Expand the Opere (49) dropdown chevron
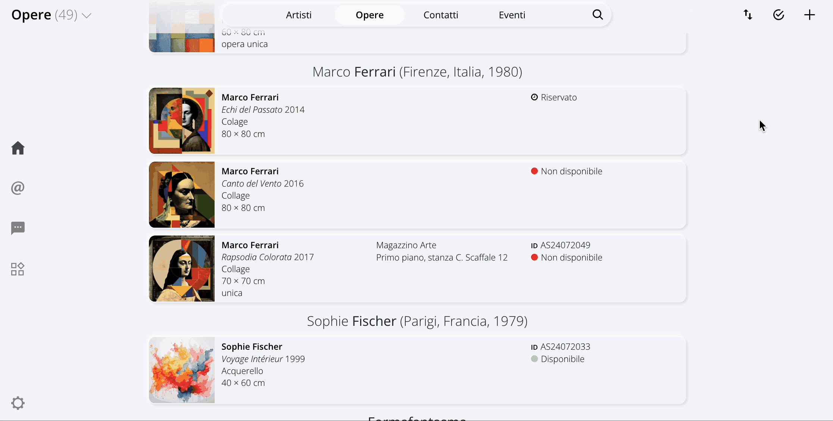This screenshot has height=421, width=833. pyautogui.click(x=87, y=16)
